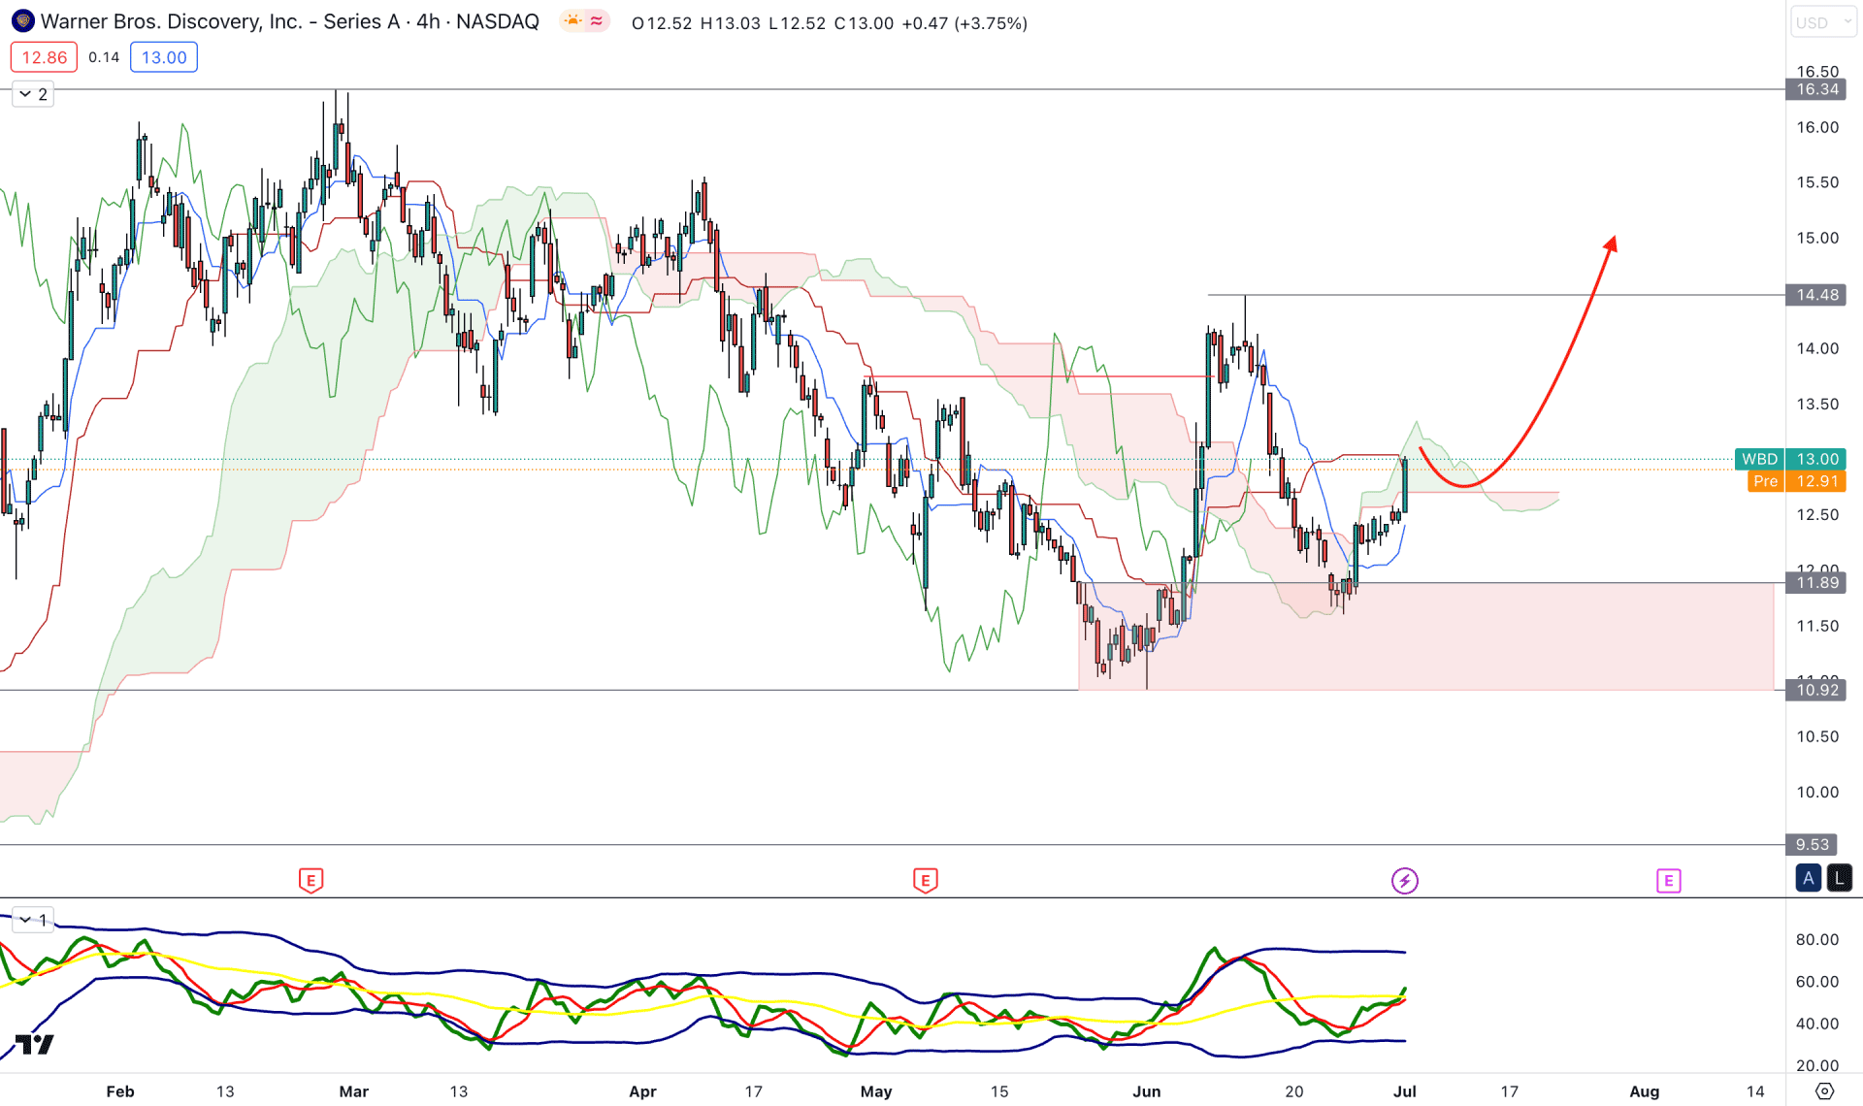This screenshot has width=1863, height=1106.
Task: Click the Aug date label on time axis
Action: [1644, 1091]
